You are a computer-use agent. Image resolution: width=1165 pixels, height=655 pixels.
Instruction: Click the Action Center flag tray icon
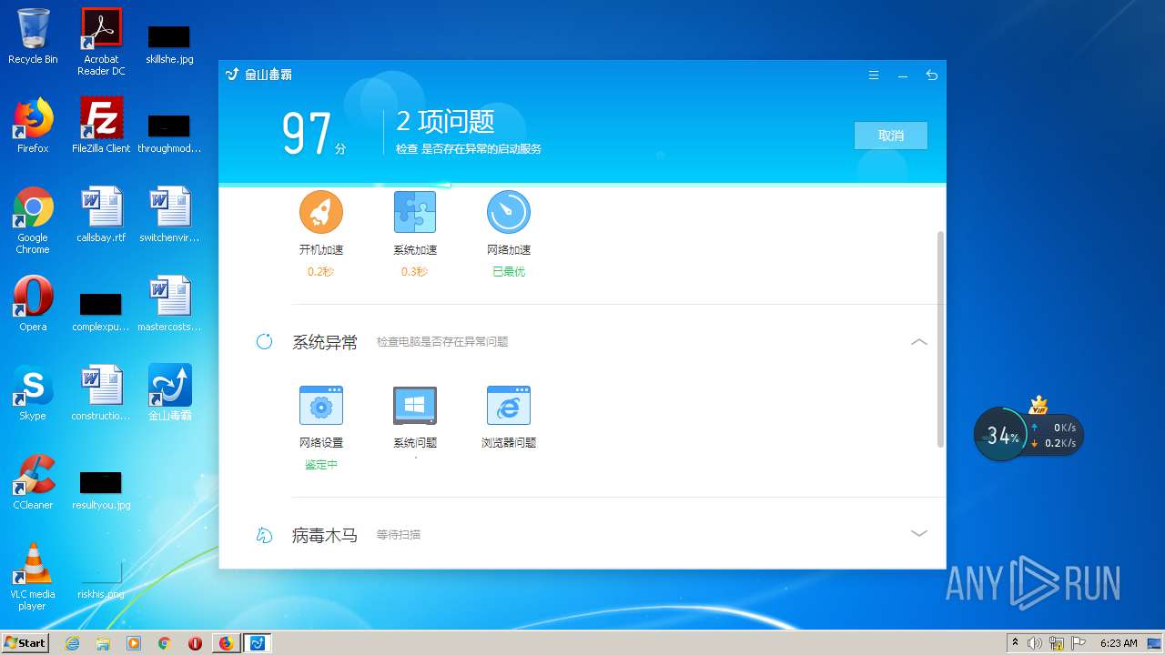coord(1079,643)
